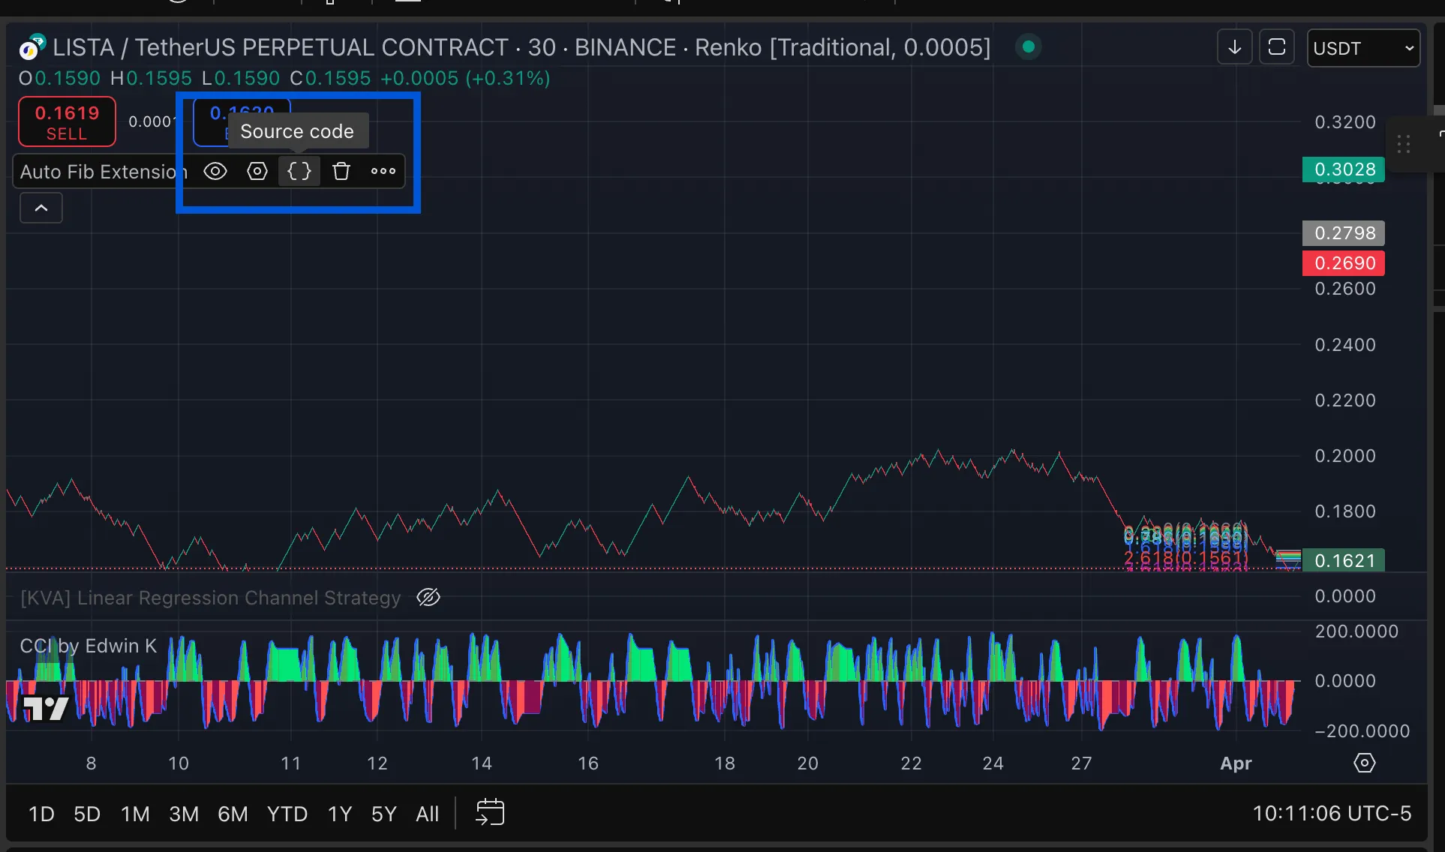
Task: Open Auto Fib Extension settings
Action: point(257,171)
